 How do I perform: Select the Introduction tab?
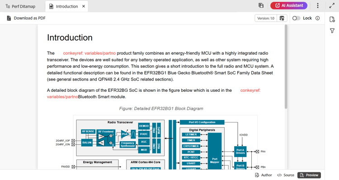pos(64,6)
